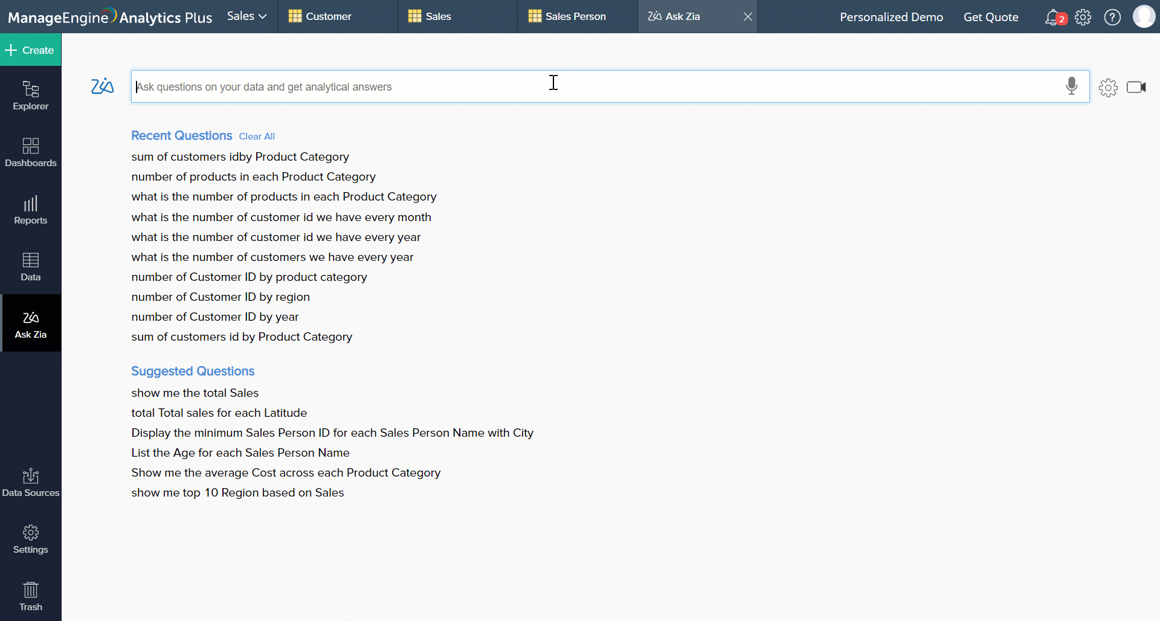1160x621 pixels.
Task: Activate voice input with the microphone icon
Action: tap(1072, 86)
